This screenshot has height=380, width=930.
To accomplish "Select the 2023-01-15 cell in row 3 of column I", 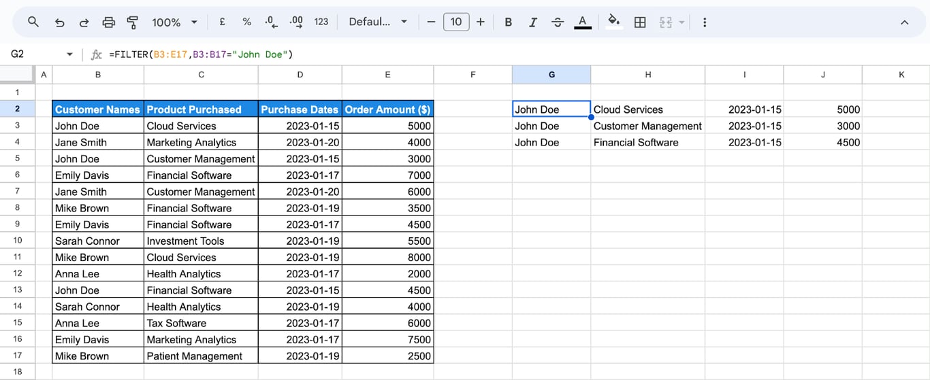I will coord(744,126).
